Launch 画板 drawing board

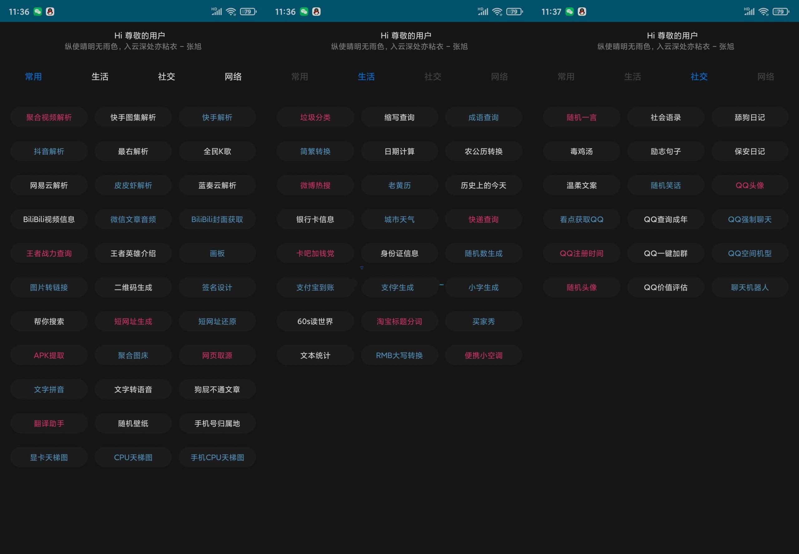[217, 253]
